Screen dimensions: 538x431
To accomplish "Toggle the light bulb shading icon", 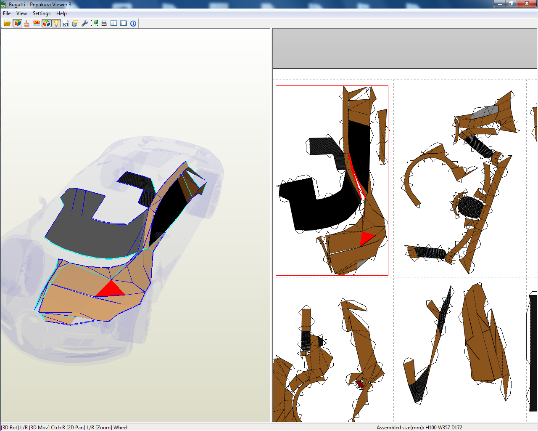I will click(x=56, y=23).
